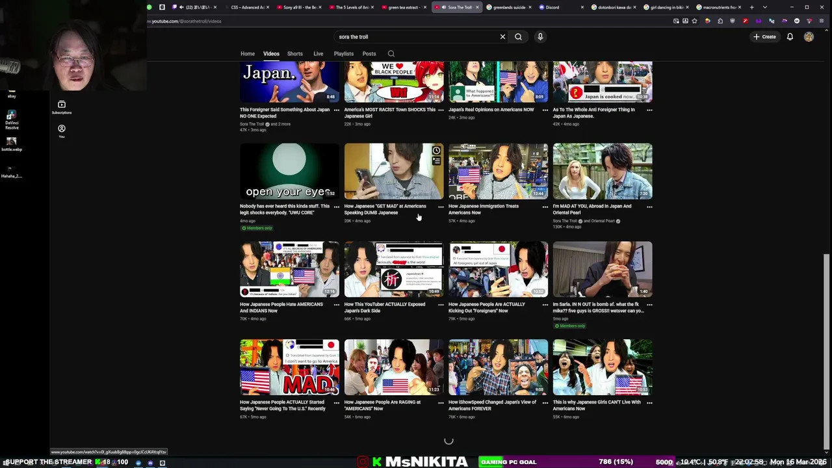Viewport: 832px width, 468px height.
Task: Switch to 'The 5 Levels of Ani' tab
Action: click(x=352, y=7)
